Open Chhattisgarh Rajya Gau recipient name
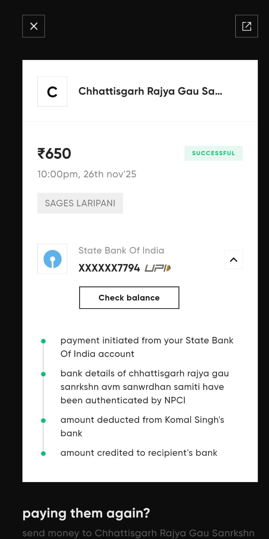Screen dimensions: 269x539 [150, 91]
